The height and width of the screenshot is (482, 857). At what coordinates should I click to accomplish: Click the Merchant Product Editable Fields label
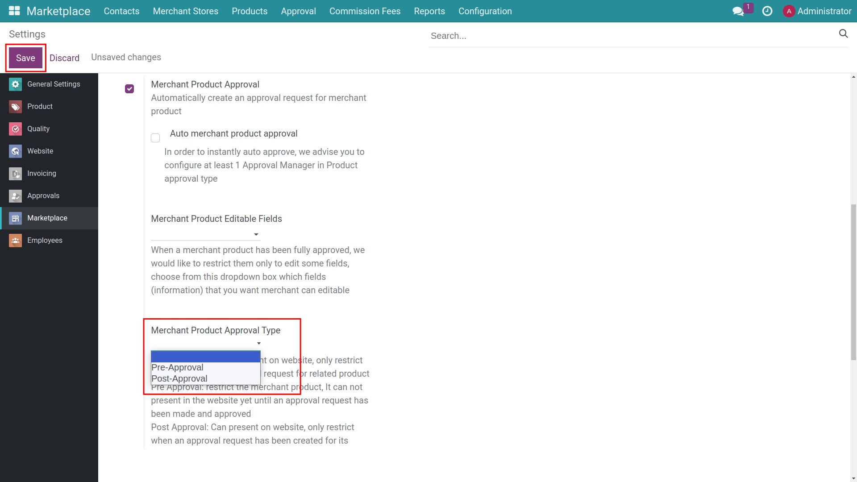click(216, 219)
